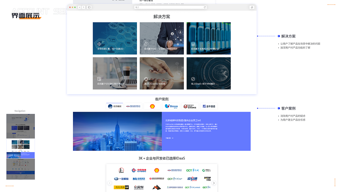
Task: Click 客户案例 heading above logo tabs
Action: (x=162, y=99)
